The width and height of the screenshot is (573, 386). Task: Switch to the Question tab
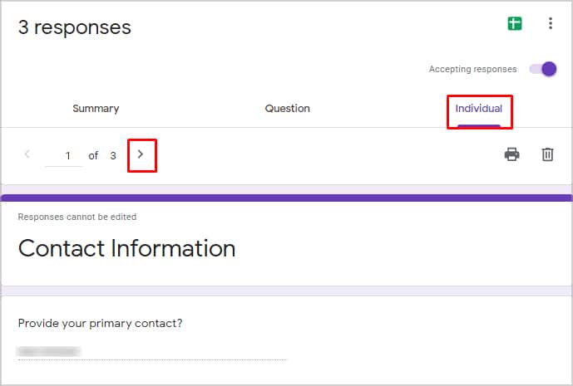(287, 109)
